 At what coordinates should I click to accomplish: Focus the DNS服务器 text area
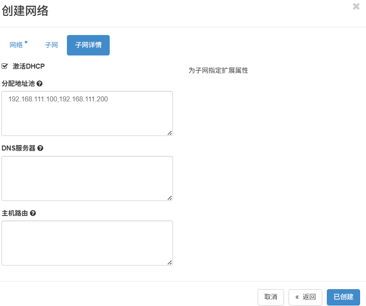point(87,179)
